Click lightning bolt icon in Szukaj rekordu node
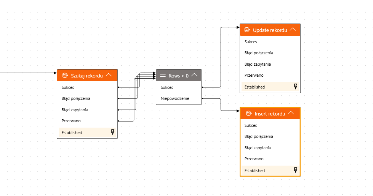The width and height of the screenshot is (373, 196). 113,132
